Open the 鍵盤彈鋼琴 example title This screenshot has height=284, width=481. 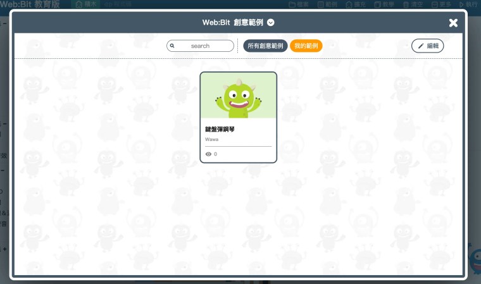(220, 129)
